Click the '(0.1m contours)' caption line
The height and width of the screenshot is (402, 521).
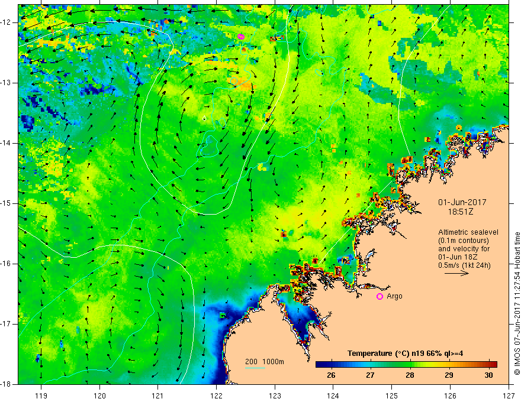(x=464, y=241)
